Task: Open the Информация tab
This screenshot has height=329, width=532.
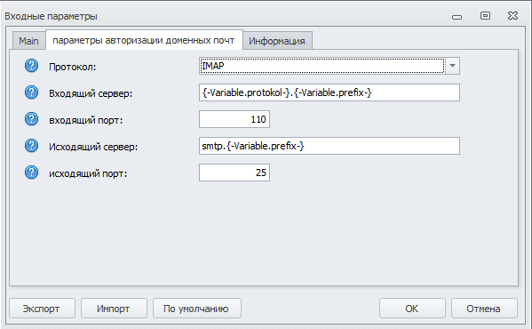Action: coord(277,41)
